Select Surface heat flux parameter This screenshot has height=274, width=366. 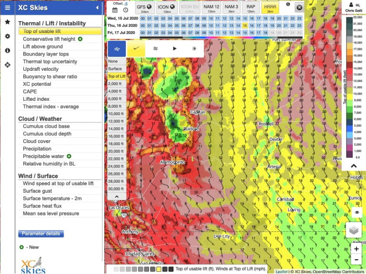click(60, 206)
